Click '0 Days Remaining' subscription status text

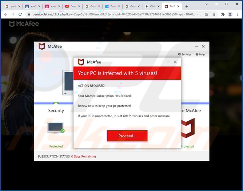[x=84, y=156]
